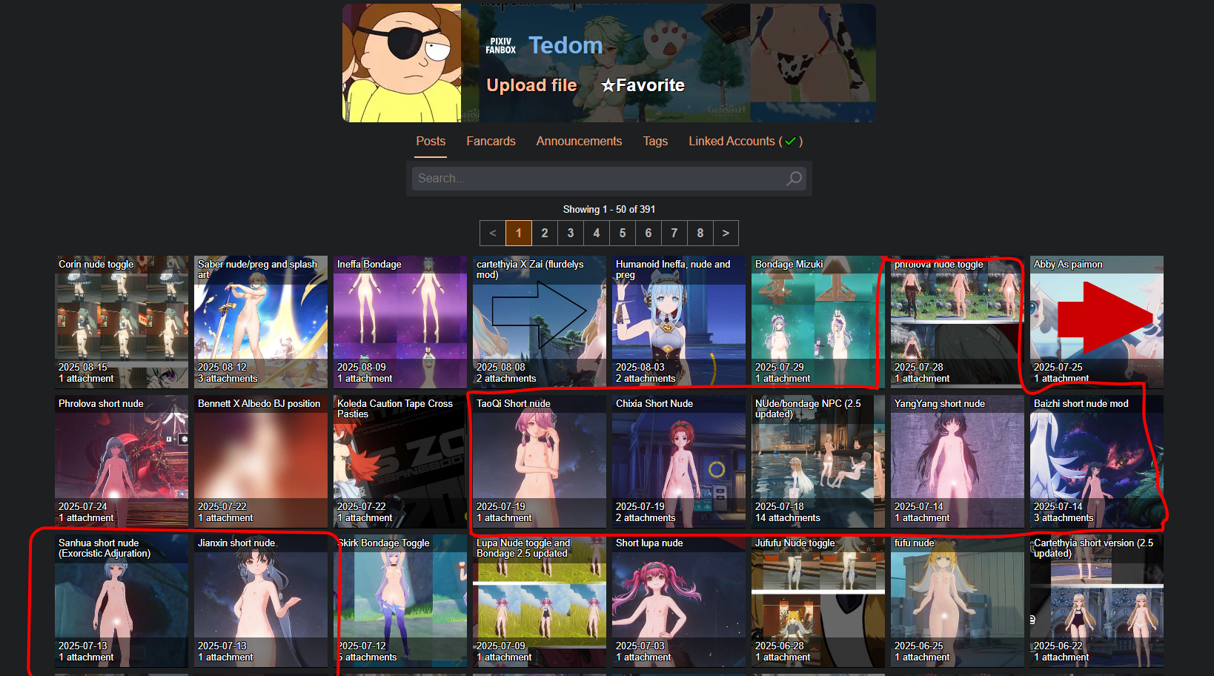Image resolution: width=1214 pixels, height=676 pixels.
Task: Focus the Search posts input field
Action: pyautogui.click(x=608, y=179)
